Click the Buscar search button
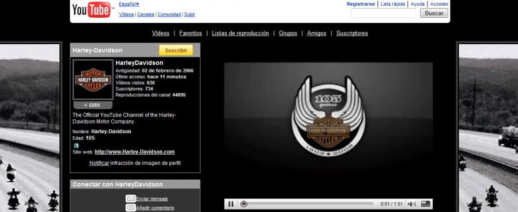The image size is (518, 212). click(434, 13)
